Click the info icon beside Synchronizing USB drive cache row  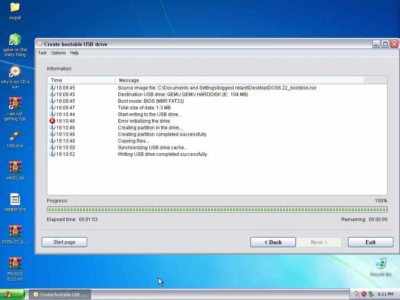52,147
